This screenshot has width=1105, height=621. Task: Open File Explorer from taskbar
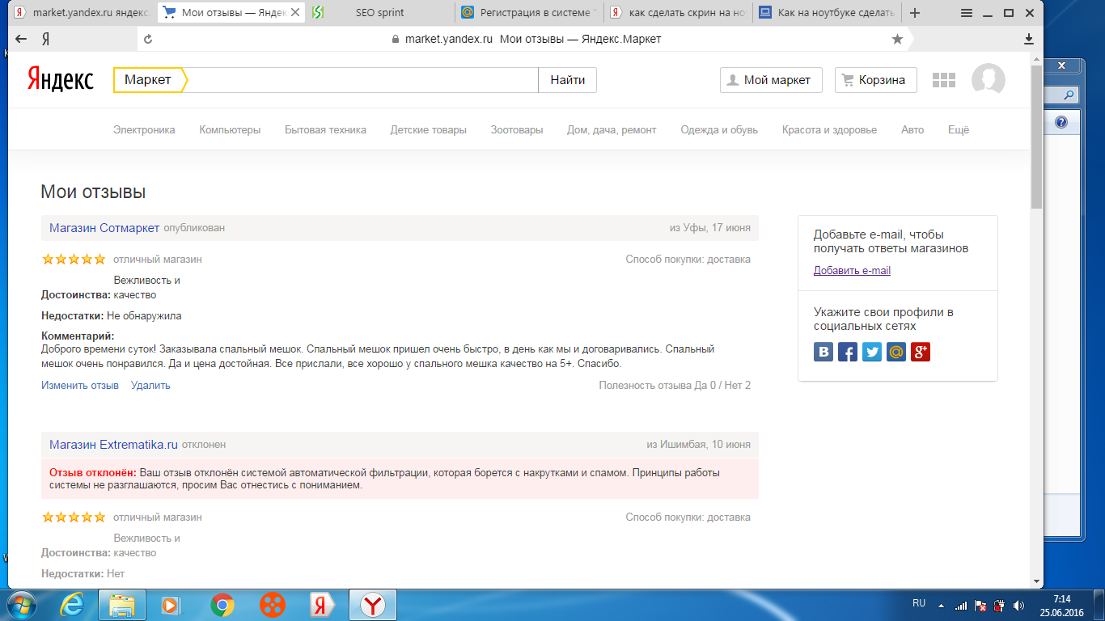tap(122, 604)
